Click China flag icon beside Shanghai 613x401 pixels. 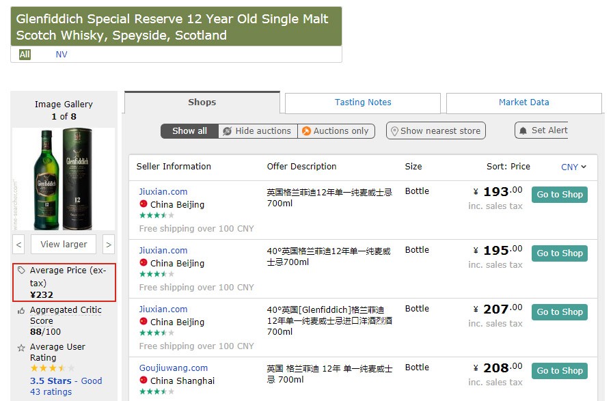coord(144,381)
